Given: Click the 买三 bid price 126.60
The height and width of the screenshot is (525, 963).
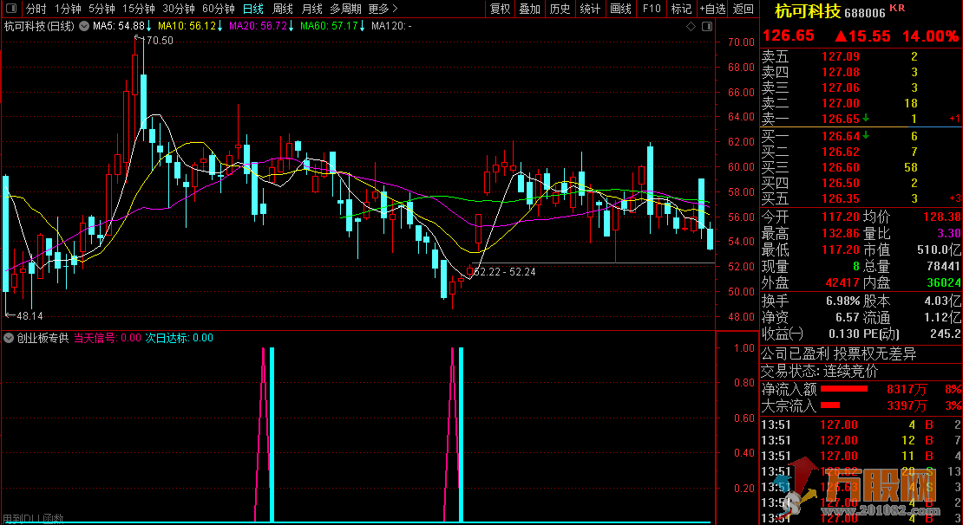Looking at the screenshot, I should [x=841, y=167].
